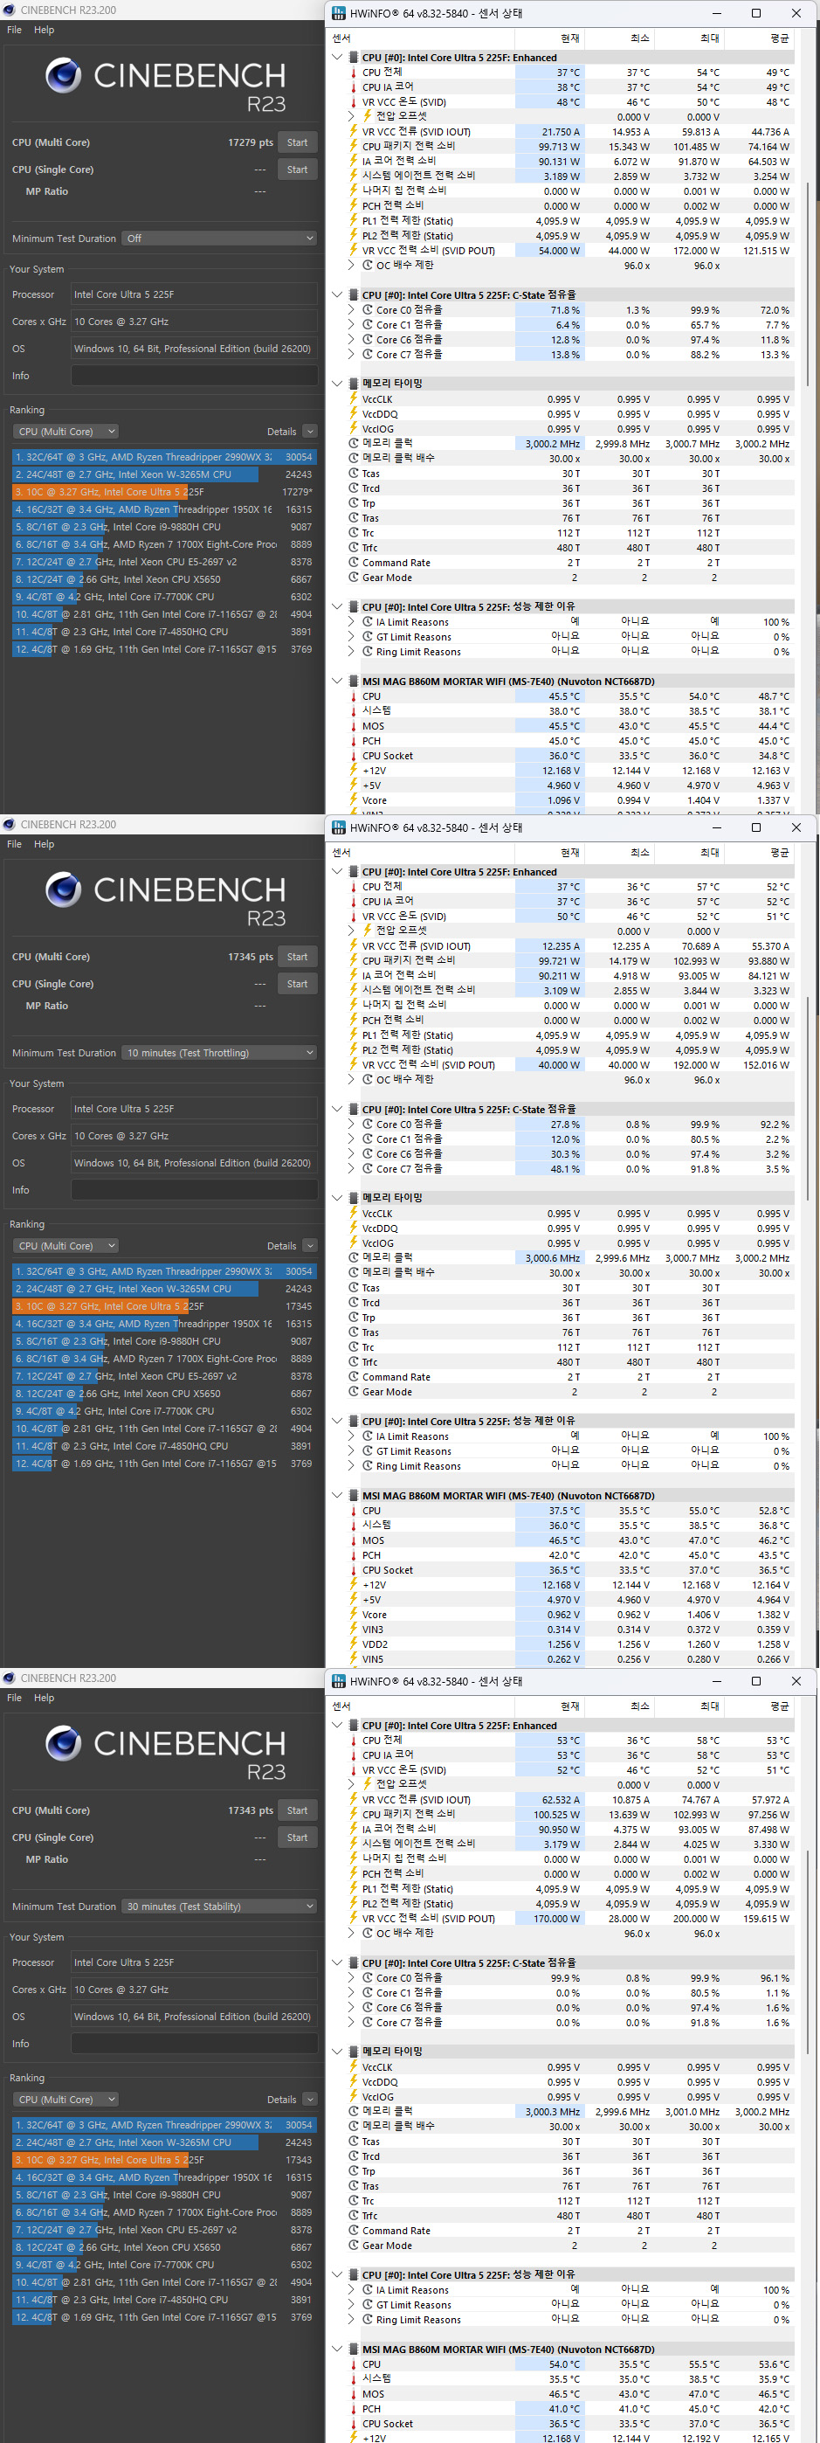The width and height of the screenshot is (820, 2443).
Task: Click lightning icon of VDD2 row showing 1.256 V
Action: point(354,1644)
